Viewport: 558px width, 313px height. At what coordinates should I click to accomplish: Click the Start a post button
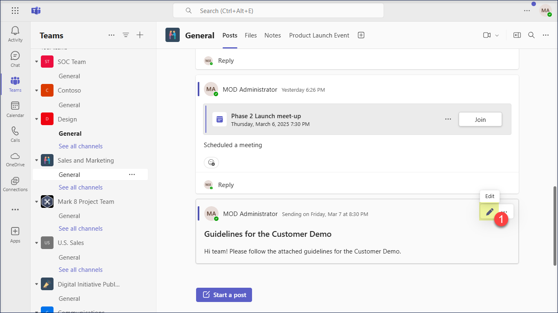click(224, 295)
